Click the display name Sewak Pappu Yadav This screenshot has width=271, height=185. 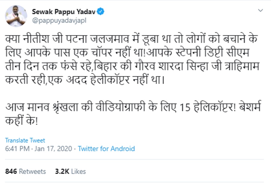tap(64, 12)
